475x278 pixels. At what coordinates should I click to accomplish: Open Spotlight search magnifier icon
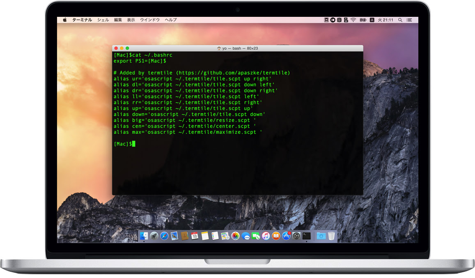[x=400, y=20]
